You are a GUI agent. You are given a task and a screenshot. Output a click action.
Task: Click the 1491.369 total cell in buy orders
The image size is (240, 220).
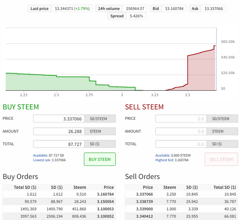point(28,209)
